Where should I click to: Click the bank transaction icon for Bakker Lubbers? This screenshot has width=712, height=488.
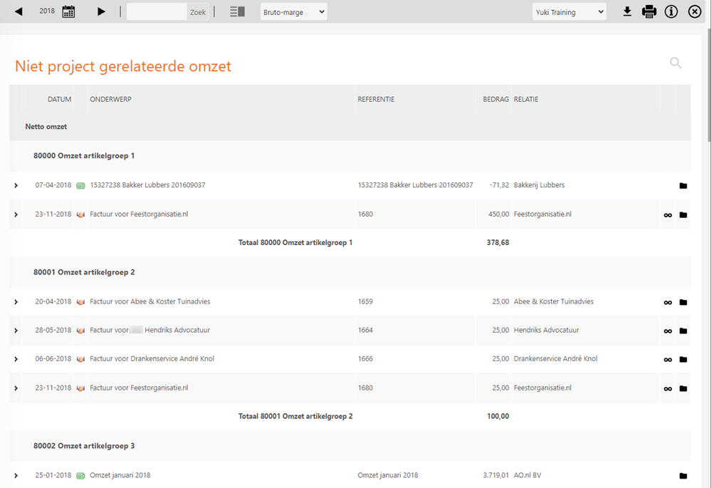pos(80,185)
